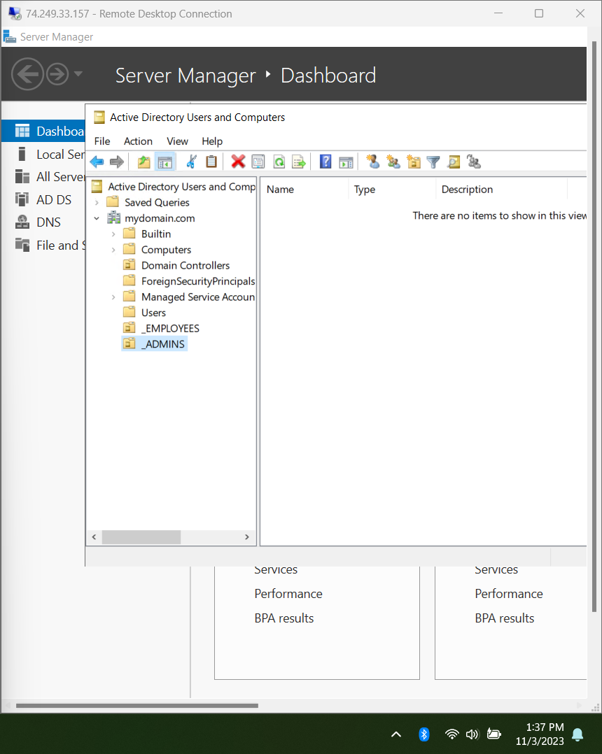602x754 pixels.
Task: Click the horizontal scrollbar in the tree pane
Action: point(141,536)
